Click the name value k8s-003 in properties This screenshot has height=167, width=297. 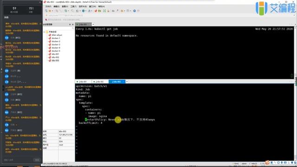pyautogui.click(x=63, y=131)
